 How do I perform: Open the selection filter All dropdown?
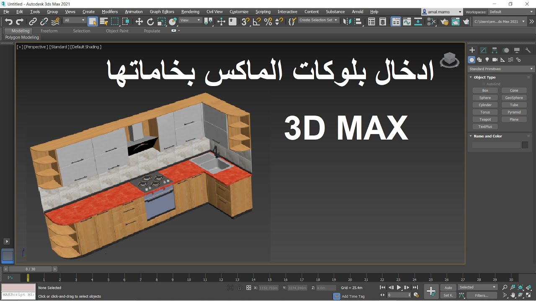75,20
